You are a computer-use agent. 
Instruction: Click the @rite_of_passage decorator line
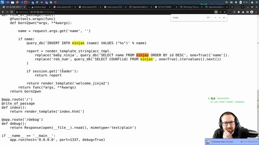[x=18, y=104]
